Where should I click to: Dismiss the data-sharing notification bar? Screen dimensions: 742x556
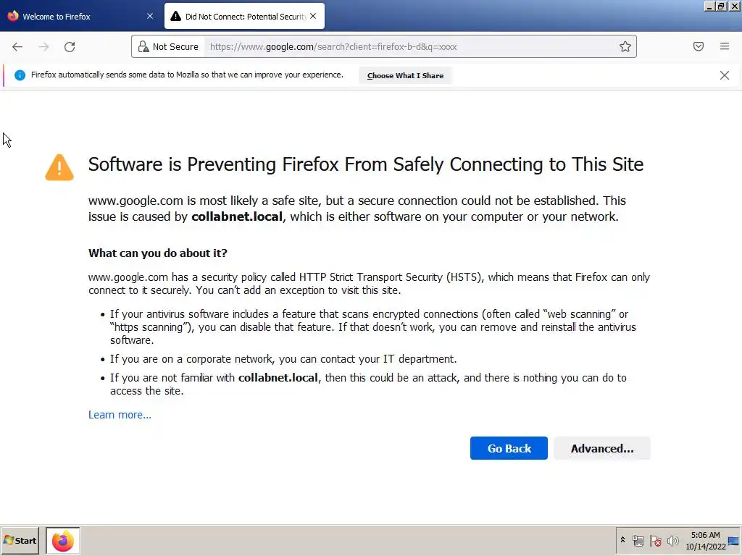click(x=724, y=75)
